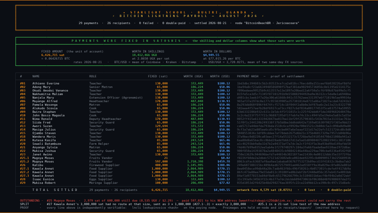Click the 286,499 UGX value
This screenshot has width=378, height=213.
pyautogui.click(x=197, y=183)
